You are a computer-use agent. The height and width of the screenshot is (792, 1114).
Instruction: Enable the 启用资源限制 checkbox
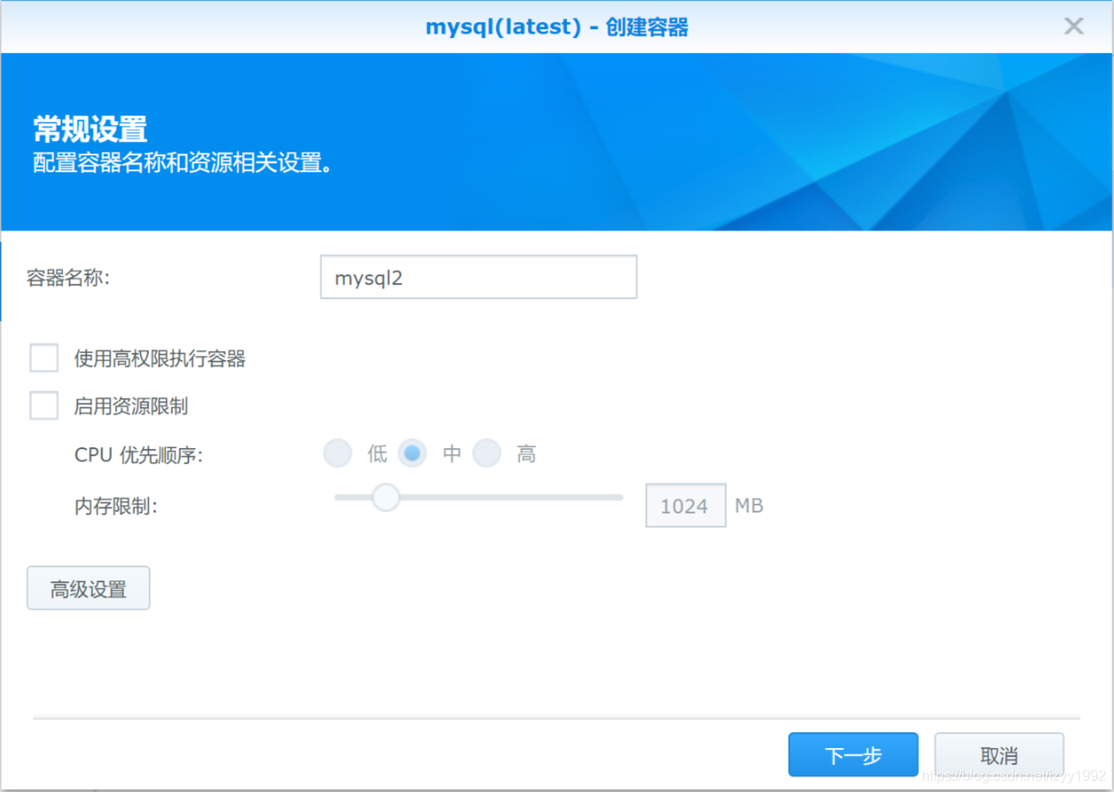44,406
